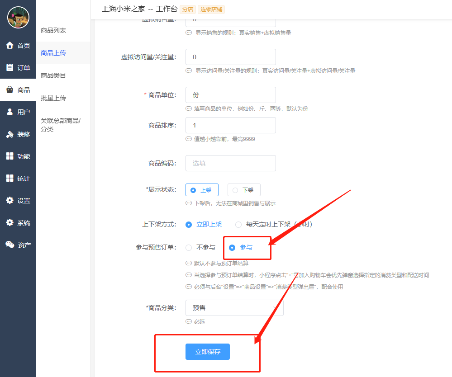
Task: Click the user avatar at top left
Action: point(18,18)
